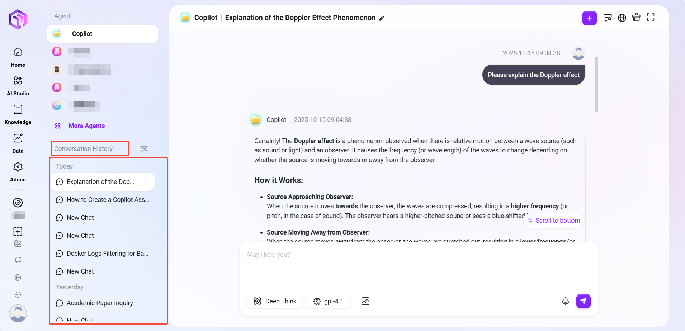Viewport: 685px width, 331px height.
Task: Click the pencil icon to rename conversation
Action: 382,18
